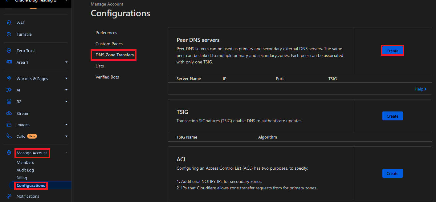The width and height of the screenshot is (436, 202).
Task: Click the Images icon in sidebar
Action: tap(9, 125)
